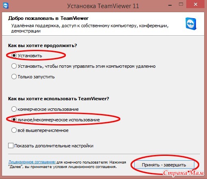
Task: Click the "Добро пожаловать в TeamViewer" heading
Action: pos(48,18)
